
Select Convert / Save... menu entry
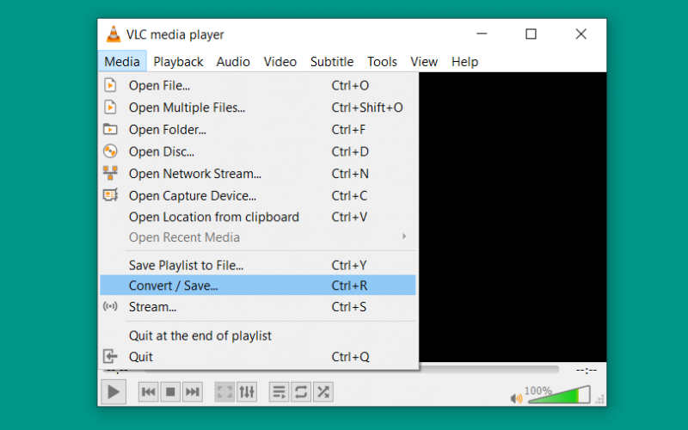click(x=257, y=286)
